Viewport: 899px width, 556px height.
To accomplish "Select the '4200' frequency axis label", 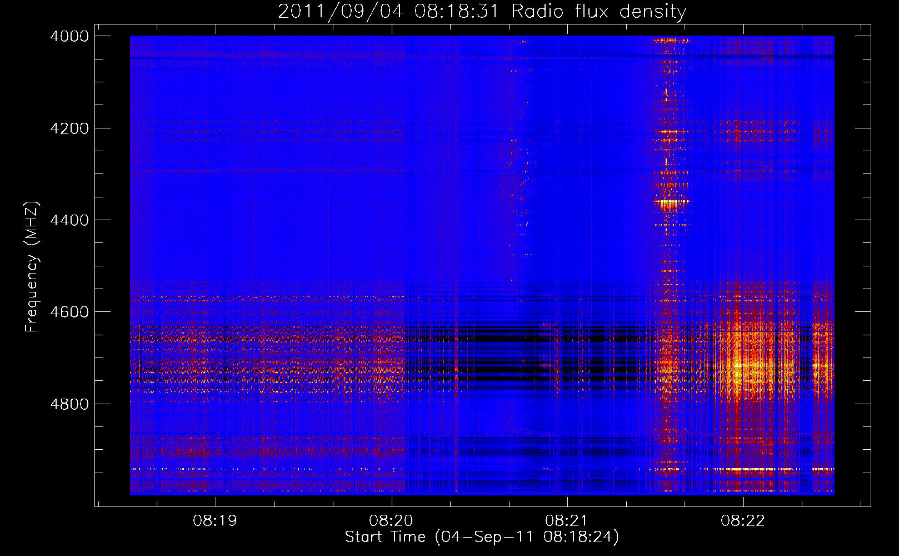I will coord(69,128).
